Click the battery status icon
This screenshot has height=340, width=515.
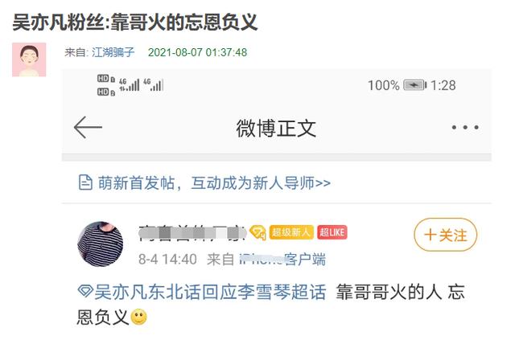[415, 85]
